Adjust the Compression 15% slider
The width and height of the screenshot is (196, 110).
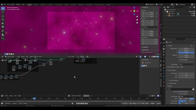(186, 103)
